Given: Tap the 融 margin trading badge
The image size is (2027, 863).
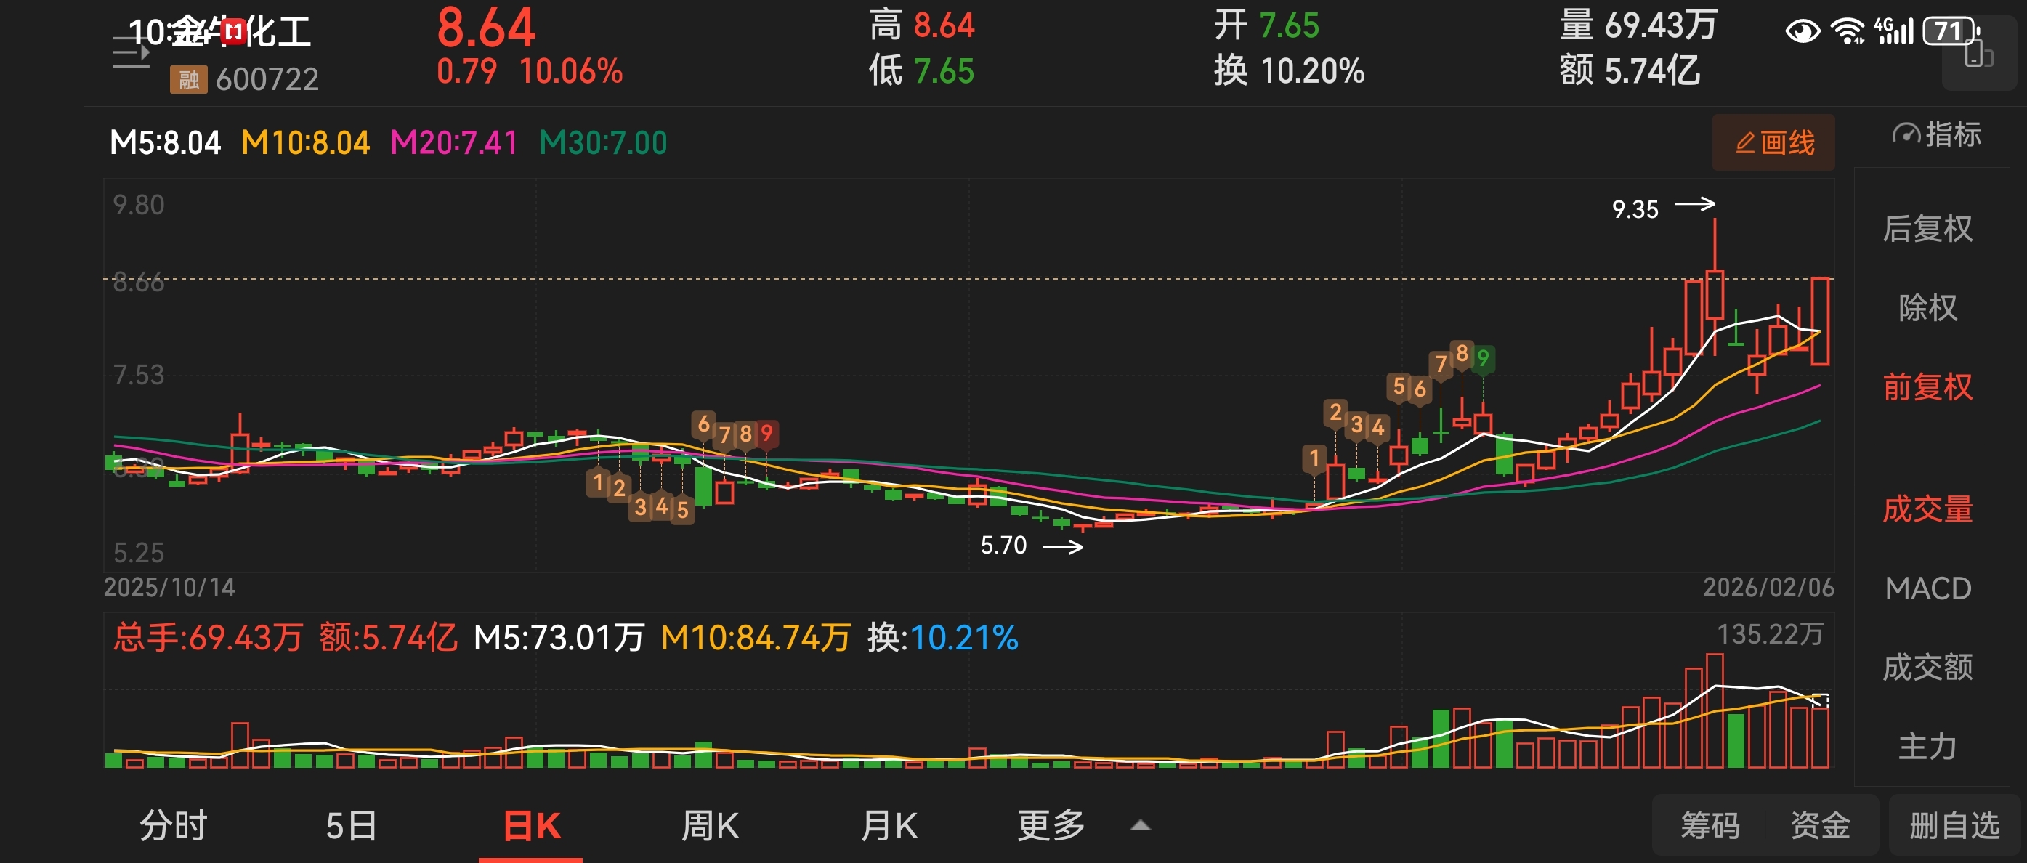Looking at the screenshot, I should 188,79.
